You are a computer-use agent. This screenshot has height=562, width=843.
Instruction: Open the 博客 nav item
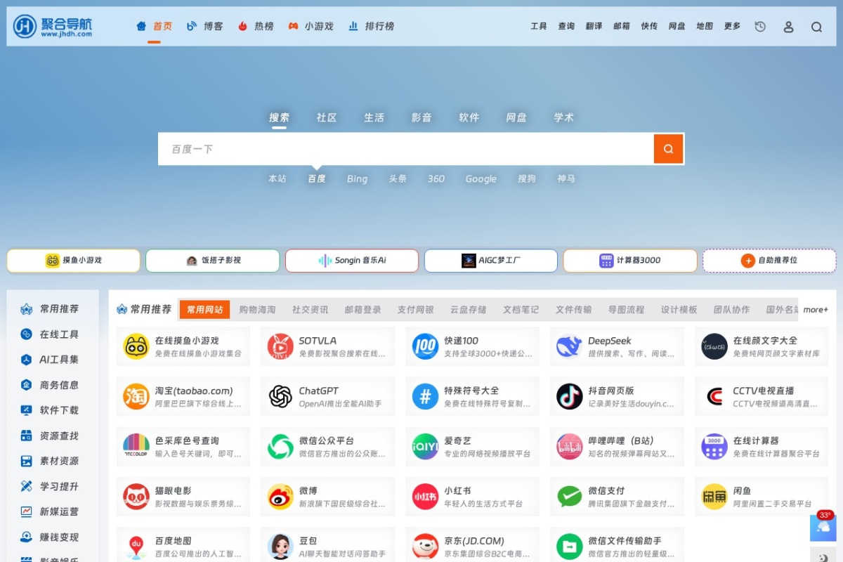click(205, 26)
